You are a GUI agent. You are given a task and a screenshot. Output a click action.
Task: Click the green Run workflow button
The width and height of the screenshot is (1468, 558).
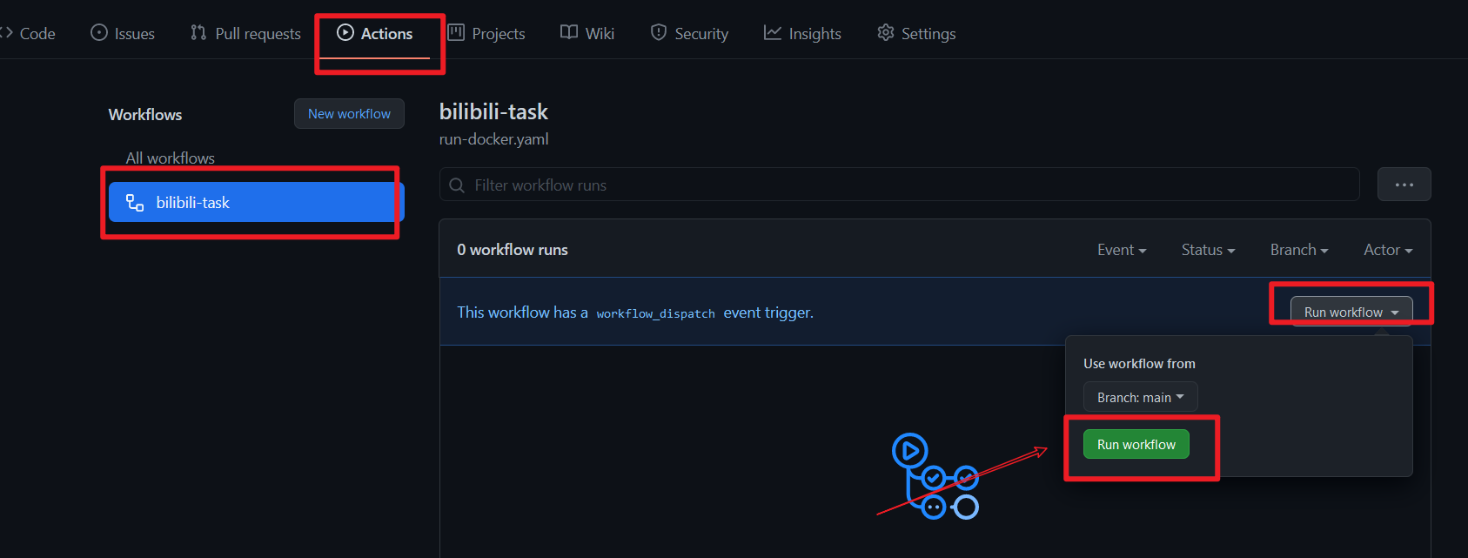click(x=1136, y=444)
